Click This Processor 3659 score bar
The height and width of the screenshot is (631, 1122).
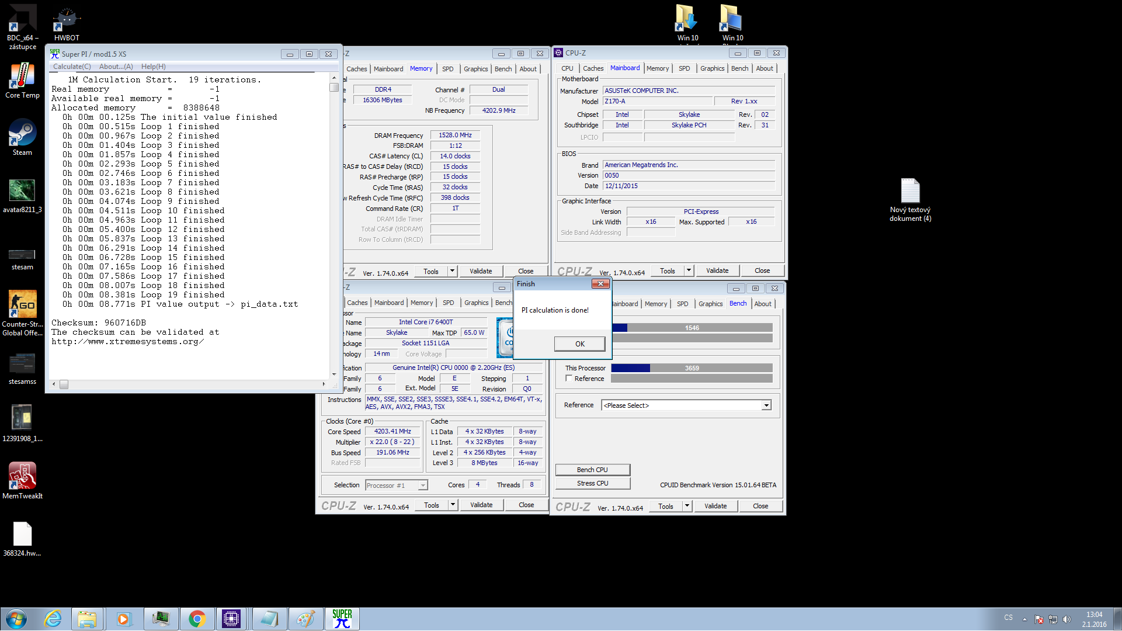(x=692, y=368)
